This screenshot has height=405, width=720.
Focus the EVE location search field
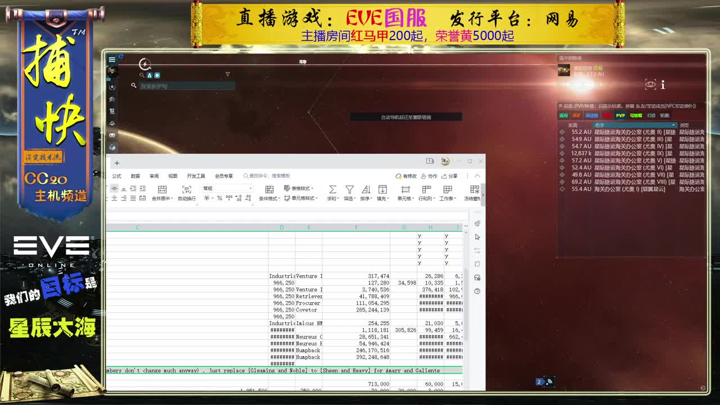(187, 86)
